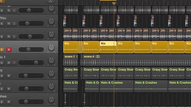Disable the red record button on Kix track
Image resolution: width=191 pixels, height=107 pixels.
[x=9, y=50]
